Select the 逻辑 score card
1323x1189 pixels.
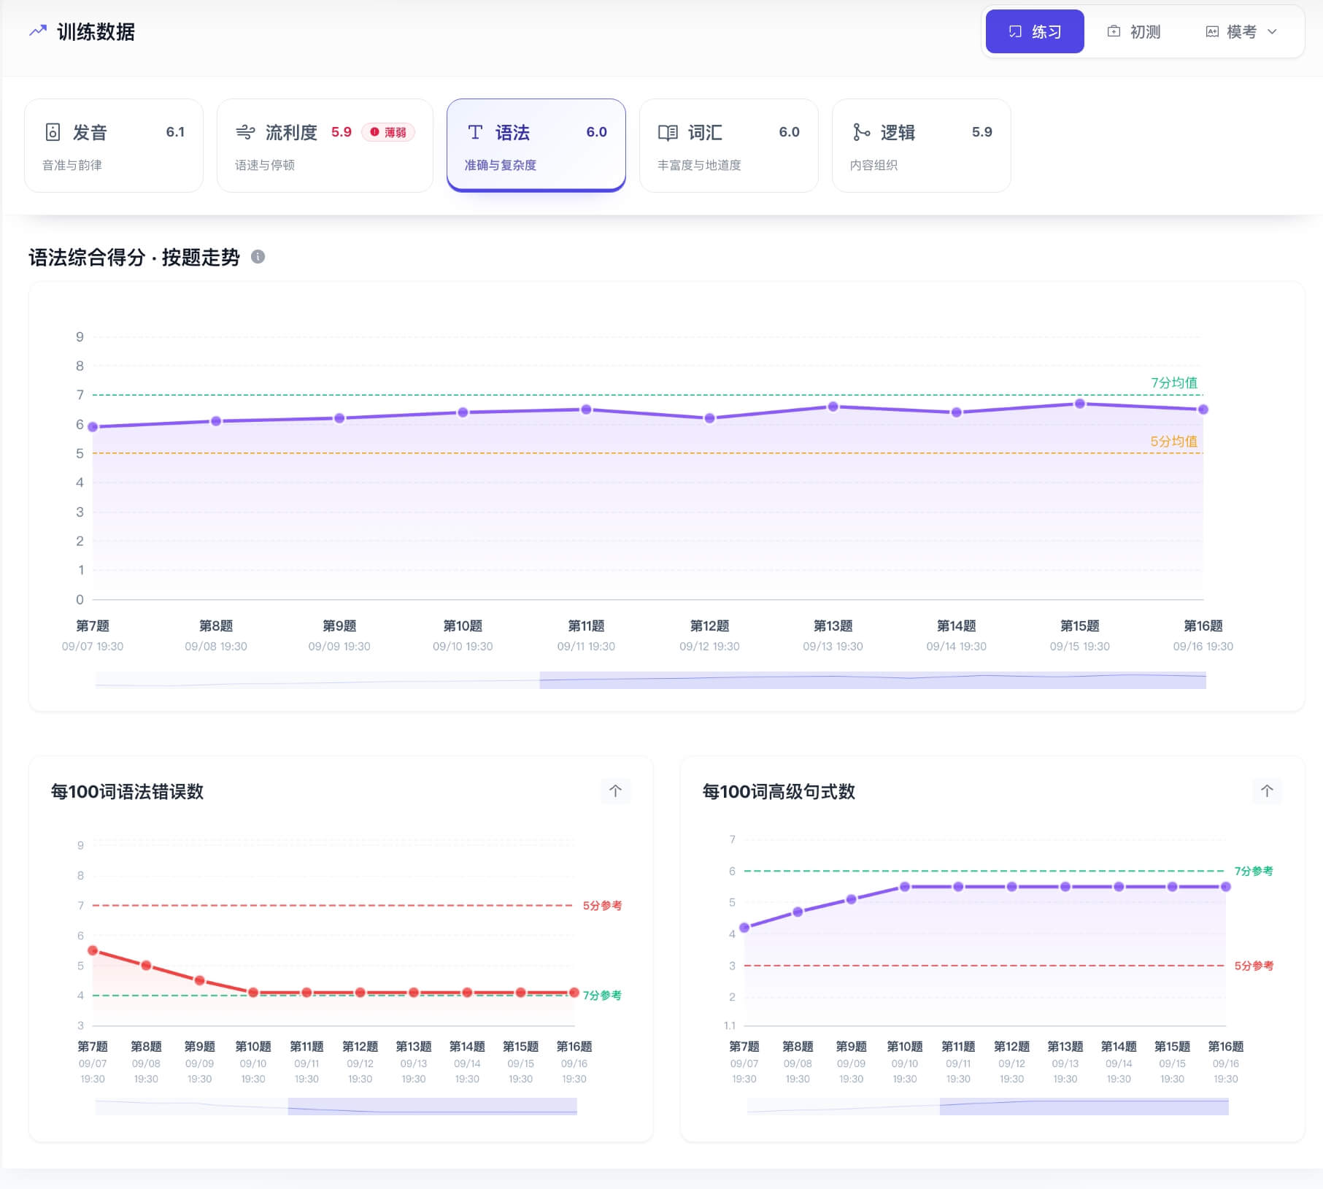(x=922, y=145)
